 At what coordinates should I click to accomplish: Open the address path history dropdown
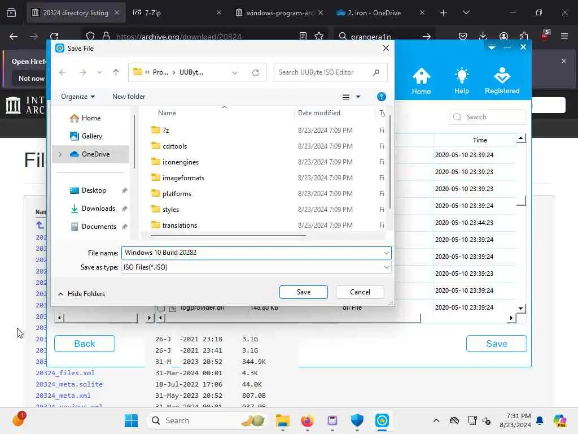235,72
